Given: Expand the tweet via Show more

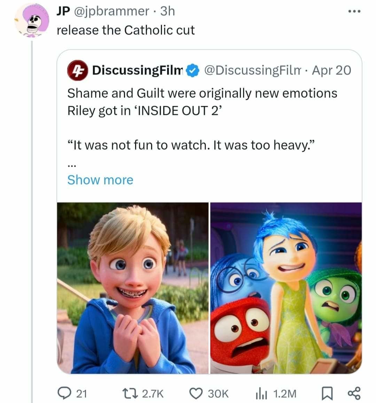Looking at the screenshot, I should pyautogui.click(x=100, y=180).
